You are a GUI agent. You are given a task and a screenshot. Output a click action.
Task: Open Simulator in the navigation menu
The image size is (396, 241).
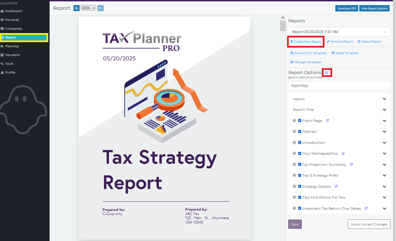[x=12, y=55]
